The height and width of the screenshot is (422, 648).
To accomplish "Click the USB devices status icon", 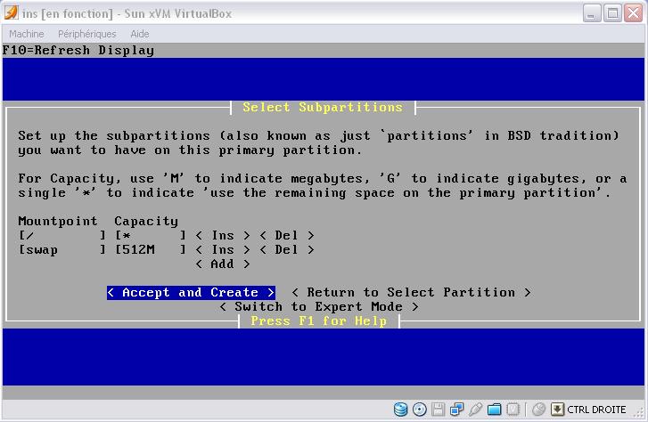I will 476,410.
